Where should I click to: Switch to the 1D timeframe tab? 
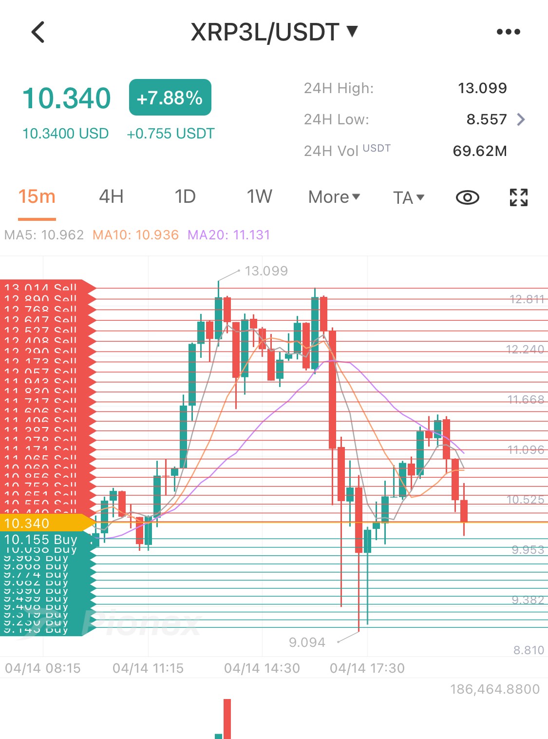[x=185, y=197]
